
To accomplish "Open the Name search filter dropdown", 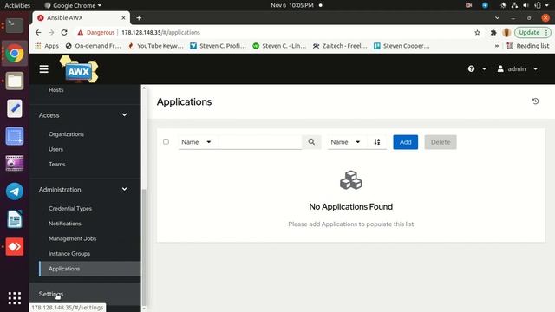I will 197,142.
